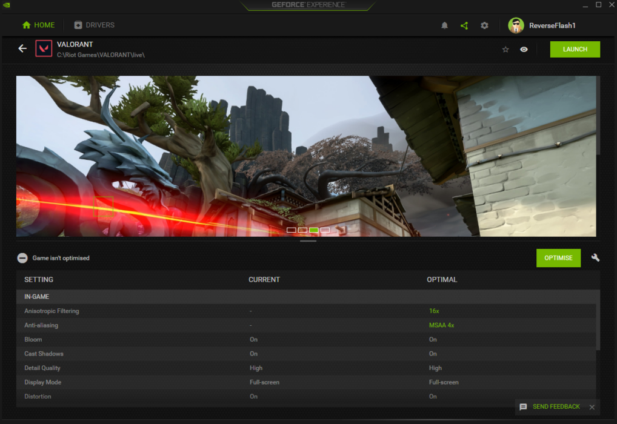
Task: Navigate back using the arrow beside VALORANT
Action: pos(22,48)
